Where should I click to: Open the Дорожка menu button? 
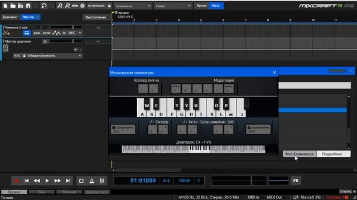[x=11, y=17]
